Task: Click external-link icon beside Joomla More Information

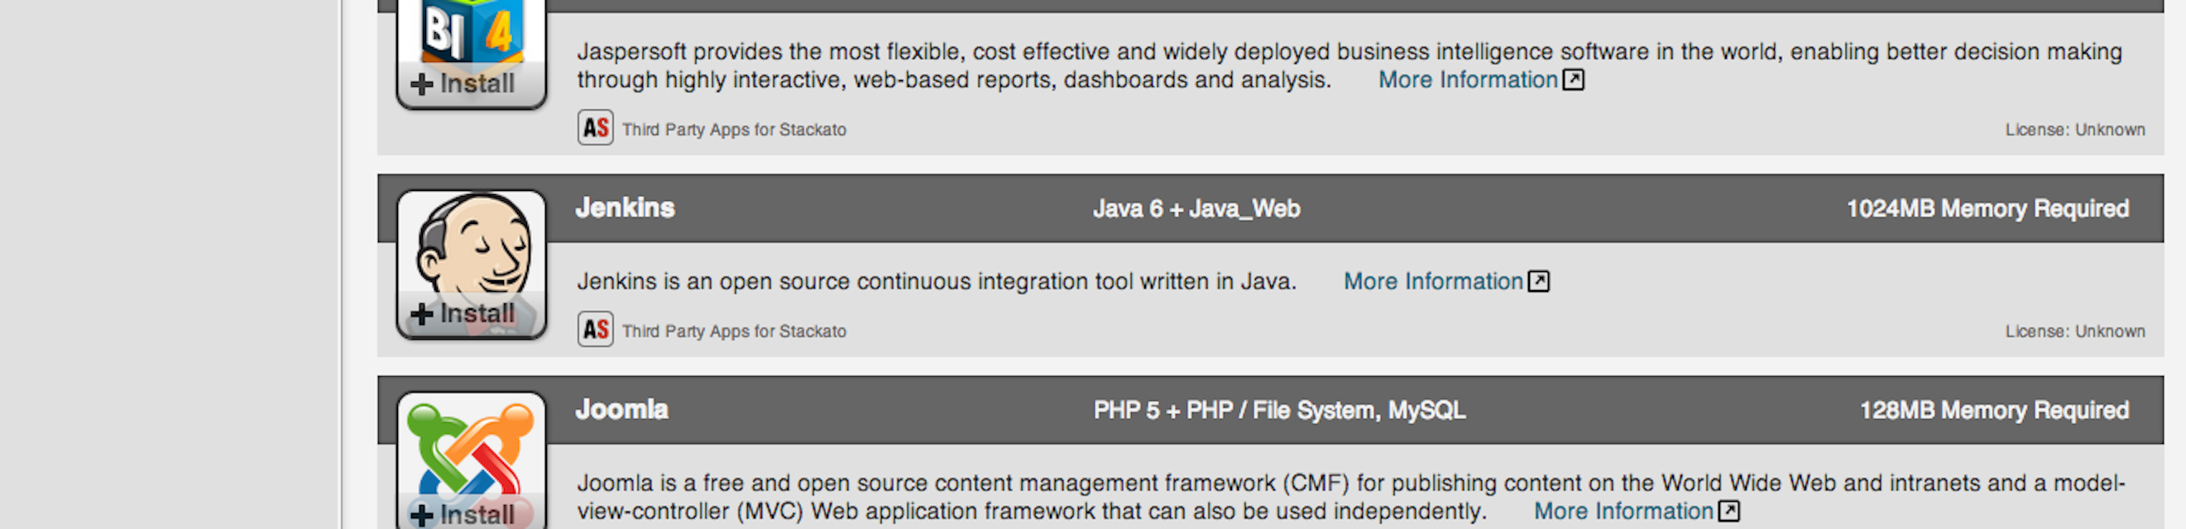Action: 1728,511
